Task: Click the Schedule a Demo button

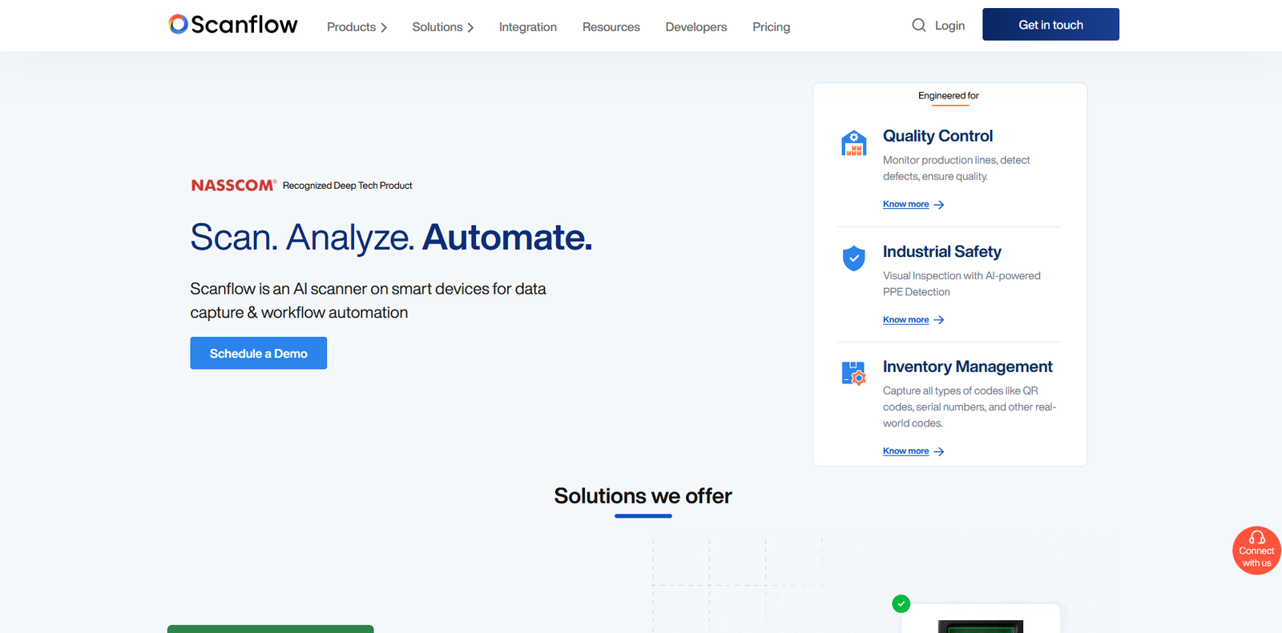Action: tap(258, 353)
